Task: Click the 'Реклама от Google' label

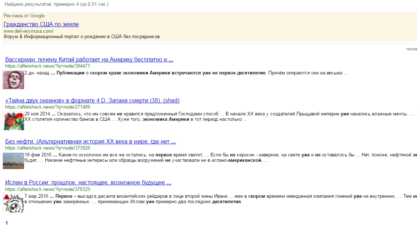Action: (24, 16)
